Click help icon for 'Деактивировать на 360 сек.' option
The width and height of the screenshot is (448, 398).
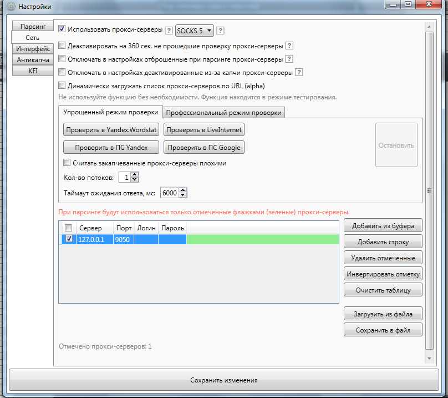point(289,46)
